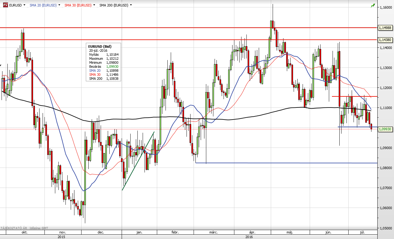394x239 pixels.
Task: Click the 1,14988 red level price tag
Action: (385, 28)
